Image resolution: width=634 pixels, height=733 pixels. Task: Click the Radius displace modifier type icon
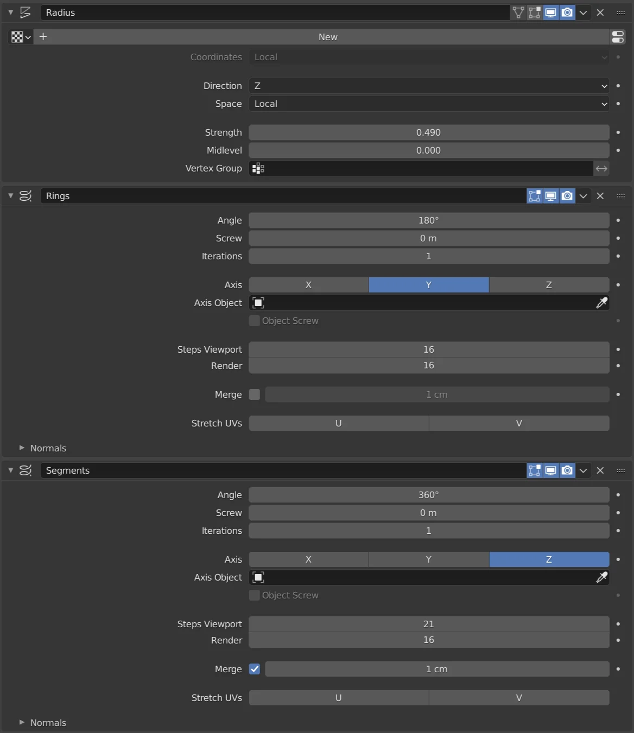coord(26,12)
